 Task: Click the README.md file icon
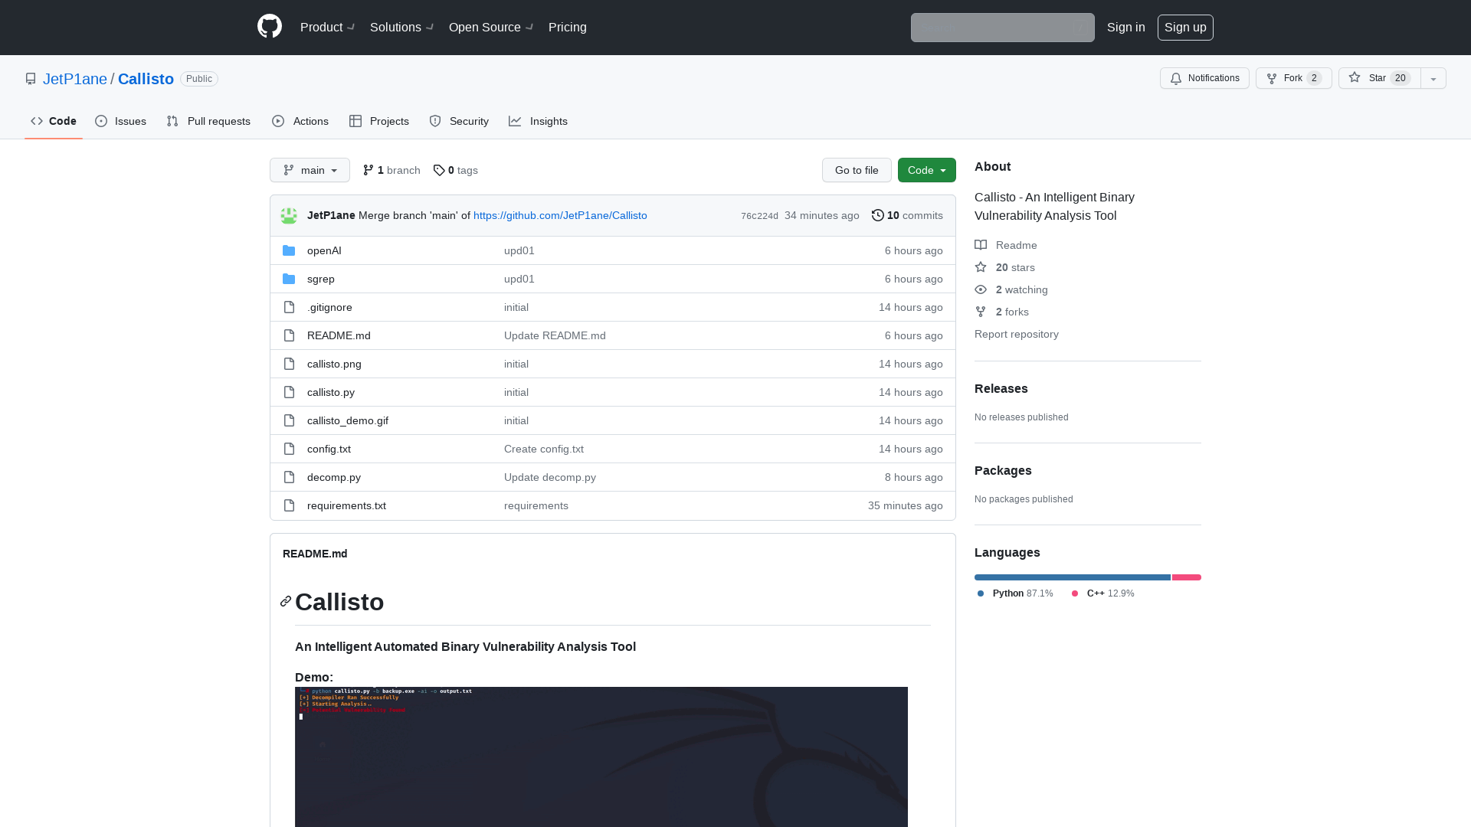(x=289, y=335)
